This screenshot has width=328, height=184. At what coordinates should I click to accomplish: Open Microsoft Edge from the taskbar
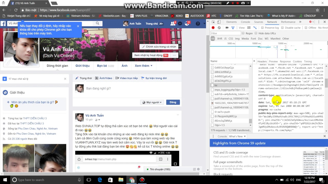point(100,180)
